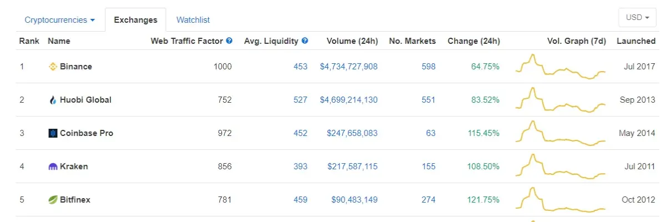This screenshot has width=666, height=222.
Task: Click the Coinbase Pro 7d volume graph
Action: pyautogui.click(x=561, y=133)
